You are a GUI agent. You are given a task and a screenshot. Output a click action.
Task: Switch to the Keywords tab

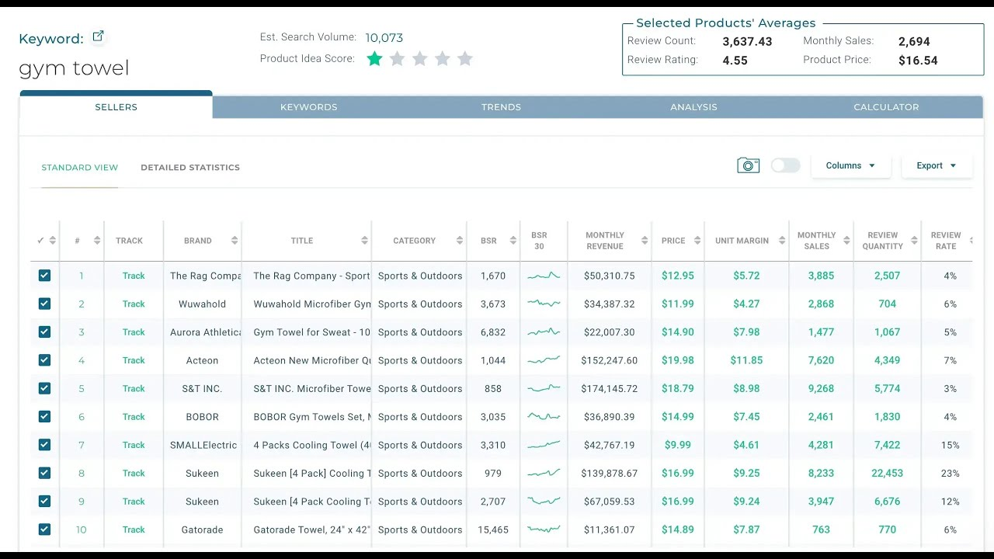point(309,107)
